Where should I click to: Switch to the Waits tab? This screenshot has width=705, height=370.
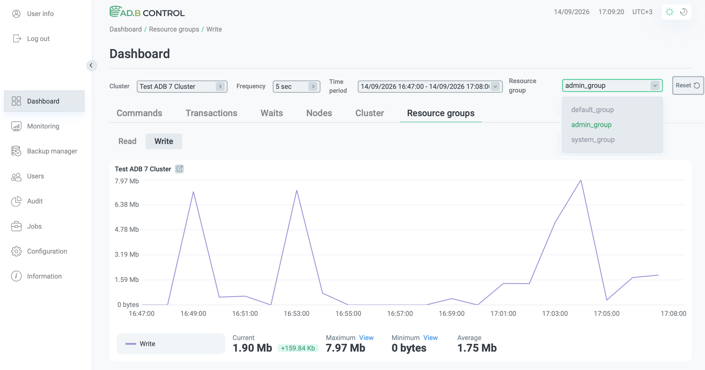click(x=272, y=113)
